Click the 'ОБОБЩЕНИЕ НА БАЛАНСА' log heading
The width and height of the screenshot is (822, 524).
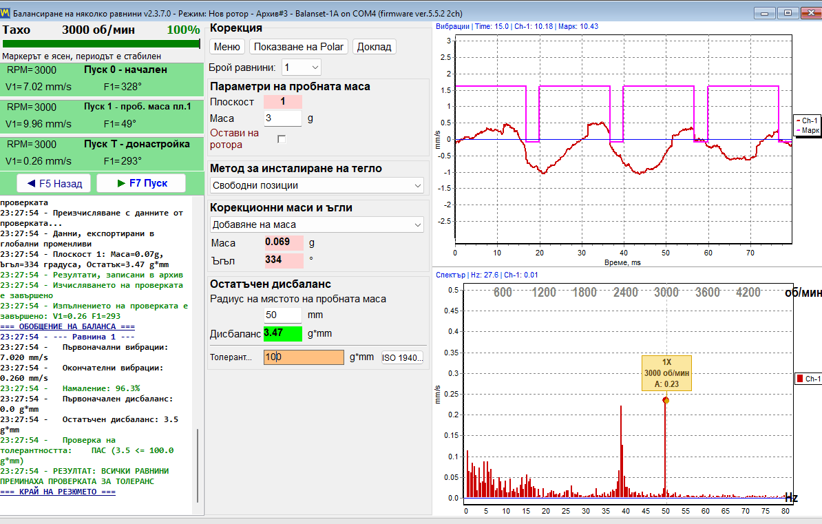(67, 326)
